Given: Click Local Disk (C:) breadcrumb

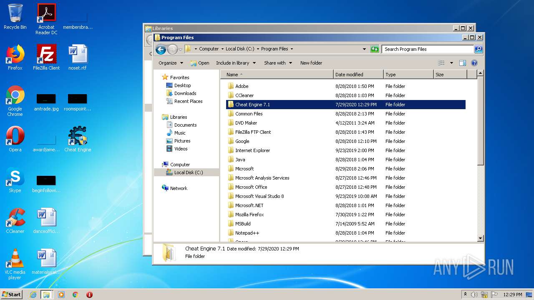Looking at the screenshot, I should point(240,49).
